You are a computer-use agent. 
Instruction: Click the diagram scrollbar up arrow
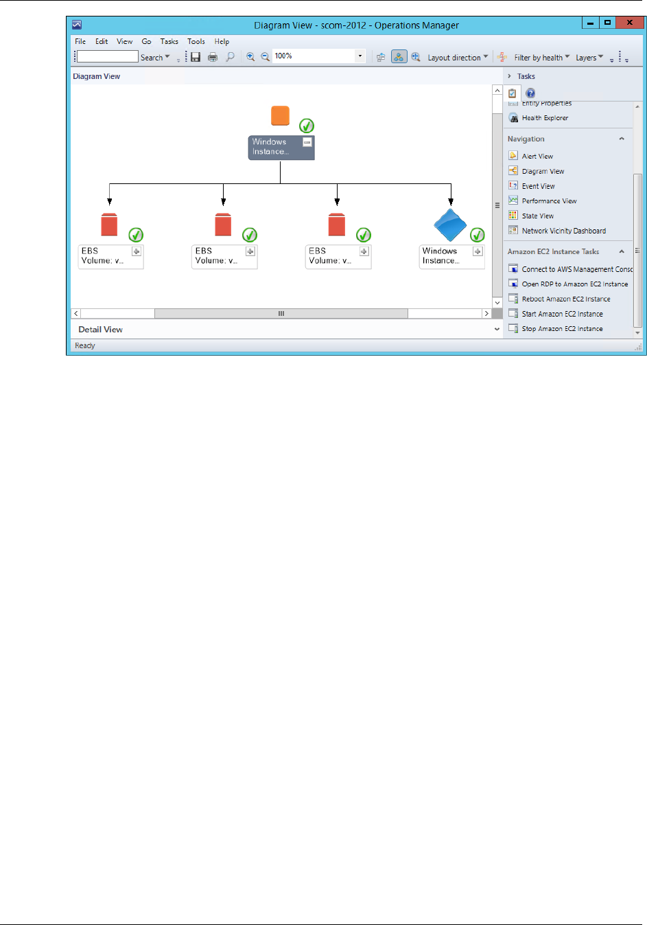497,91
